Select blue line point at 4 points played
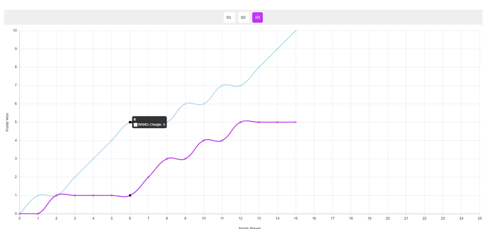The height and width of the screenshot is (229, 487). 93,159
